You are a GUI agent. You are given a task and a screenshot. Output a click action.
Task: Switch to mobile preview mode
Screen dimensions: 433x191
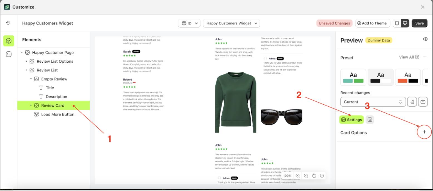click(397, 23)
